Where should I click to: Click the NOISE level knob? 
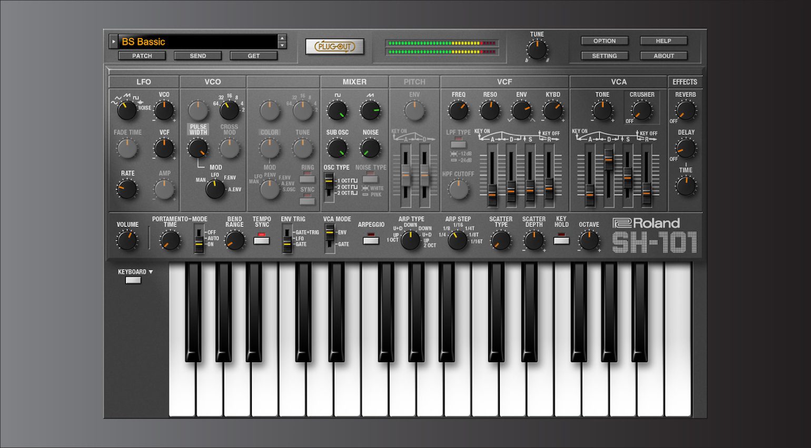pyautogui.click(x=370, y=149)
